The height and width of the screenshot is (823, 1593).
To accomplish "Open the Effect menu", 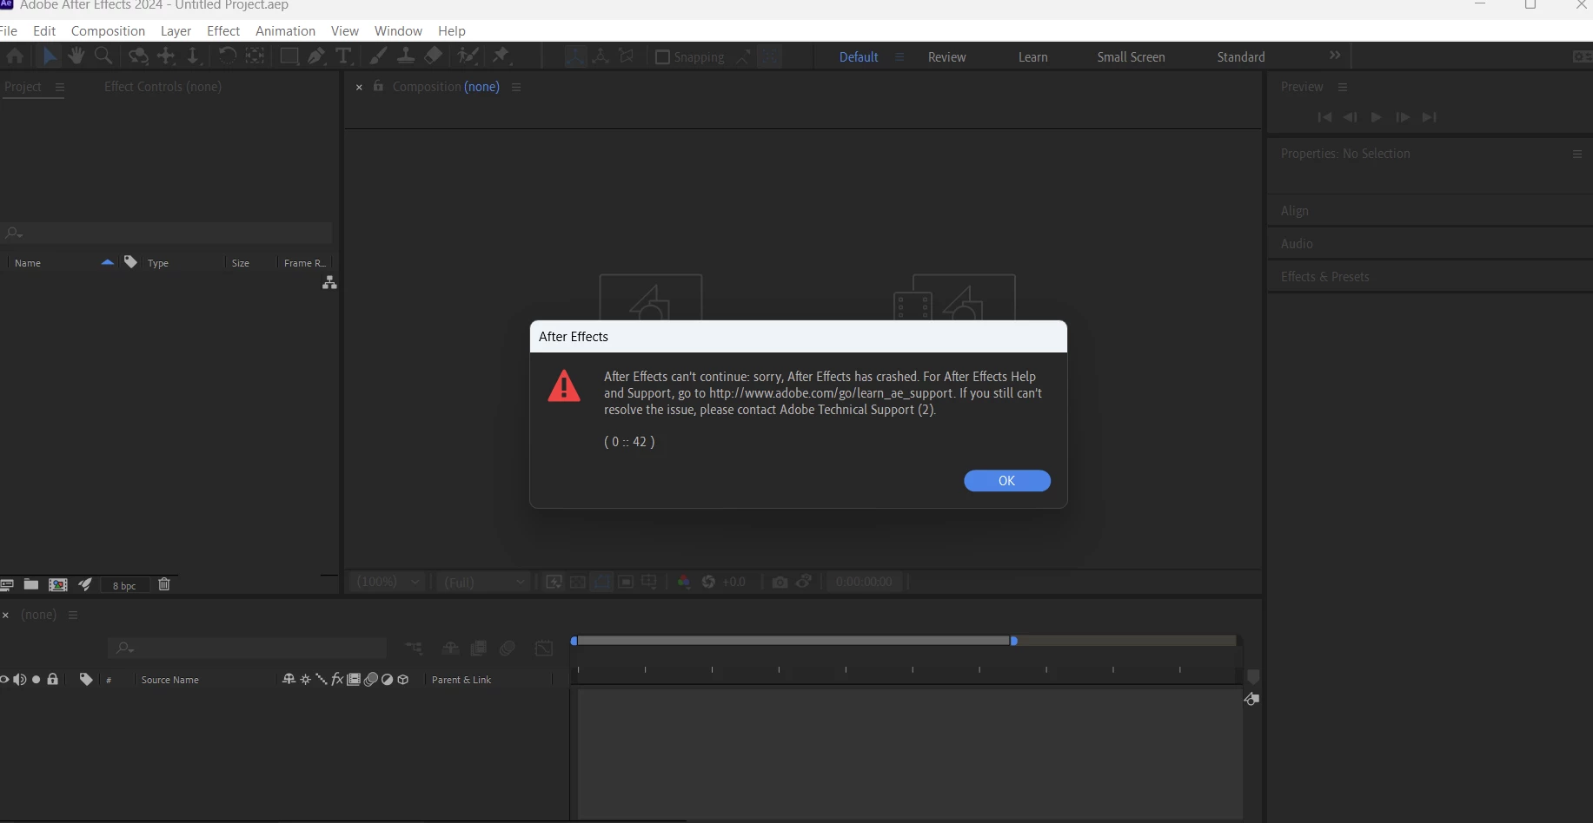I will click(x=223, y=30).
